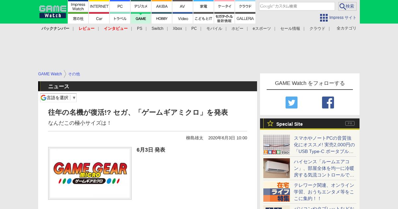Viewport: 398px width, 209px height.
Task: Open the セール情報 category
Action: tap(290, 29)
